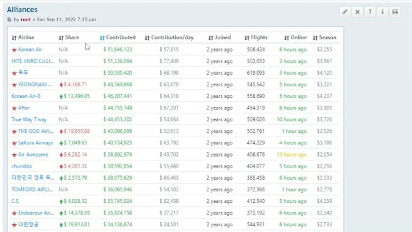Click the report post exclamation icon
The width and height of the screenshot is (412, 232).
(x=370, y=12)
